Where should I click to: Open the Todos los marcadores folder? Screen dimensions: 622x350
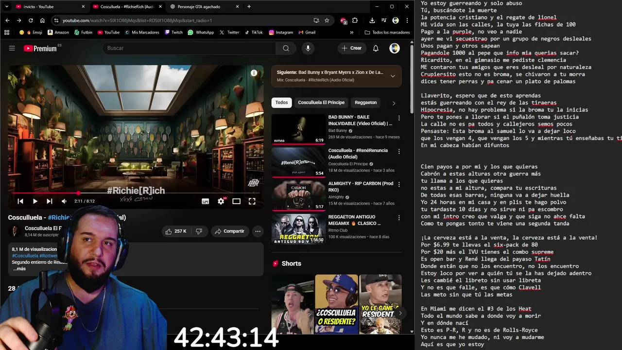click(387, 33)
